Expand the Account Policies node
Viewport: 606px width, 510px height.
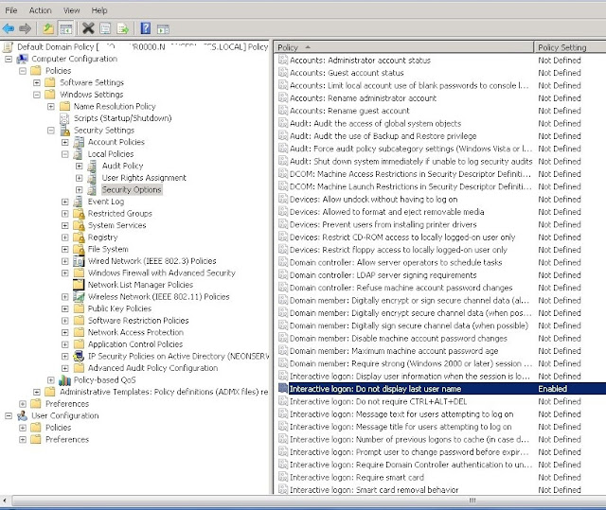point(65,143)
